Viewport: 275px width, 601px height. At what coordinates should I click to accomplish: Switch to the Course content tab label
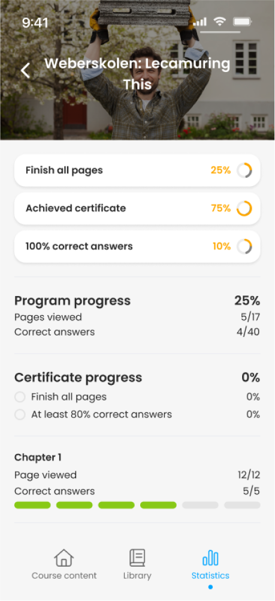point(64,575)
